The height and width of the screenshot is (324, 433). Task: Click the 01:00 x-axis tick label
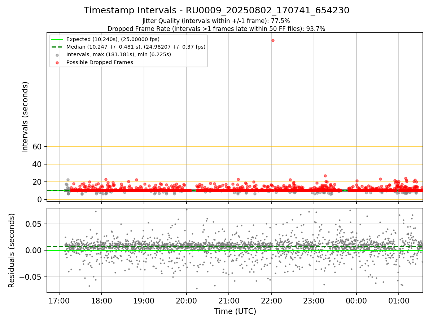[x=399, y=300]
